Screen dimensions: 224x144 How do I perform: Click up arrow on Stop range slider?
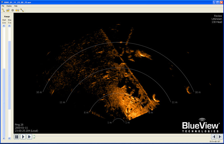[9, 26]
